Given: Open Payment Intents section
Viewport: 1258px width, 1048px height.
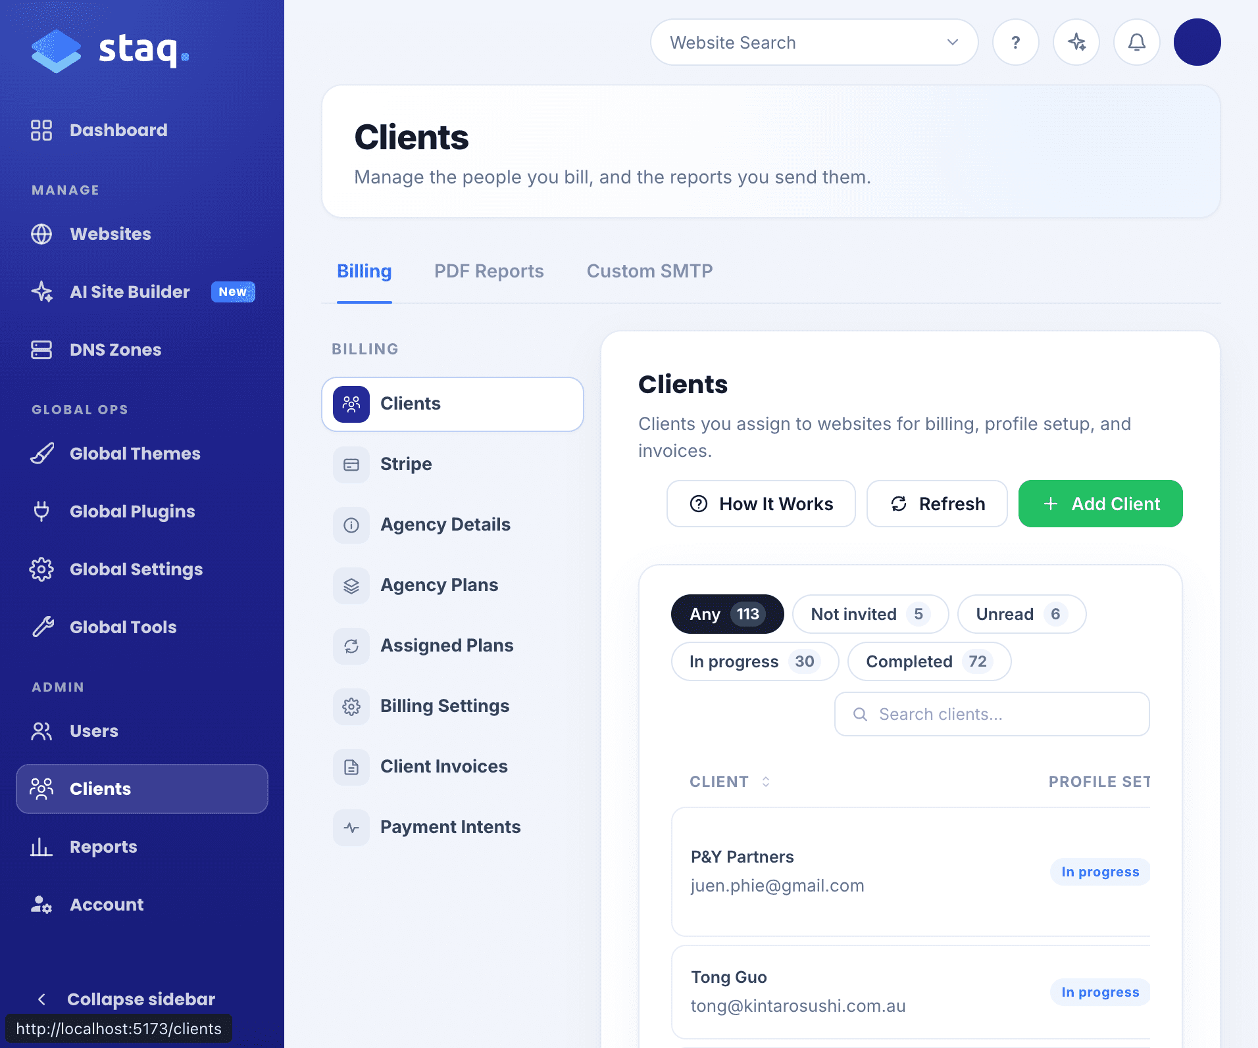Looking at the screenshot, I should (453, 828).
